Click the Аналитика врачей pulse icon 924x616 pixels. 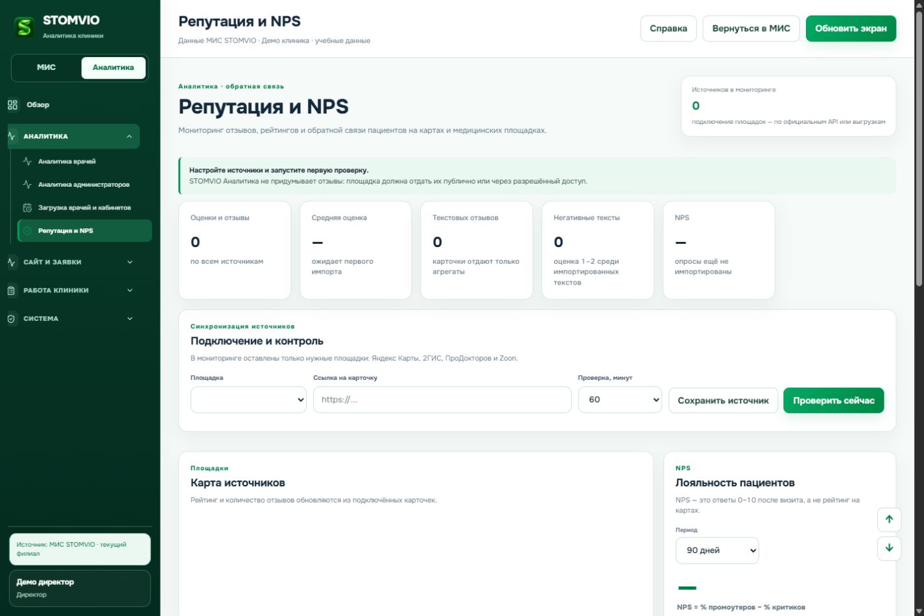point(27,161)
